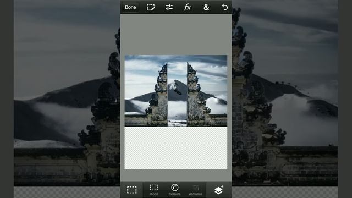Open the ampersand tools menu

[206, 7]
